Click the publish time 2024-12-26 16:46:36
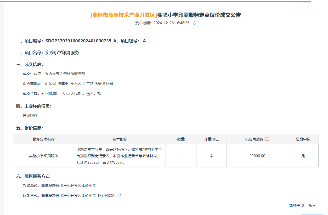Image resolution: width=328 pixels, height=215 pixels. pos(171,23)
